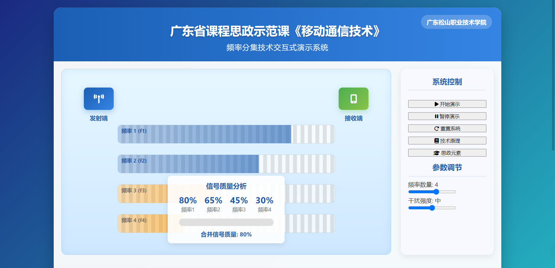Viewport: 555px width, 268px height.
Task: Click the pause icon on 暂停演示
Action: [x=437, y=116]
